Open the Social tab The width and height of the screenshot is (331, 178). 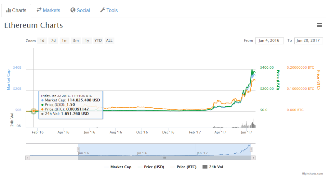point(80,10)
